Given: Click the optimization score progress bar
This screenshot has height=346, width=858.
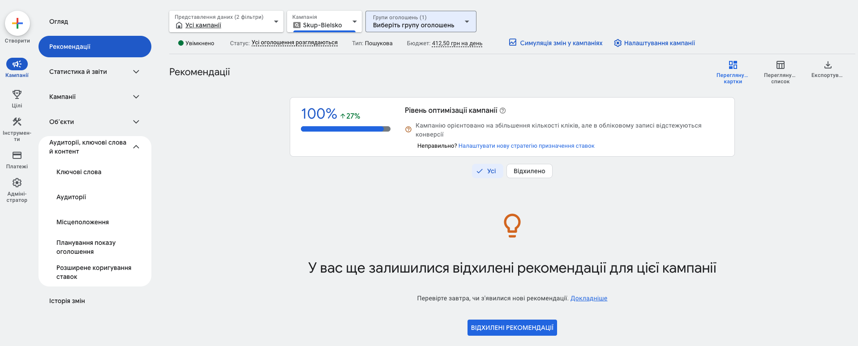Looking at the screenshot, I should coord(345,129).
